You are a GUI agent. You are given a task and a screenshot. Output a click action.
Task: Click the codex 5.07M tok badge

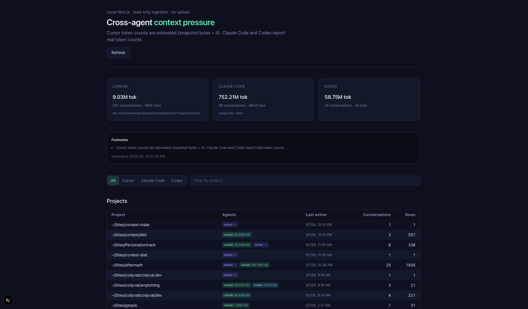point(265,285)
